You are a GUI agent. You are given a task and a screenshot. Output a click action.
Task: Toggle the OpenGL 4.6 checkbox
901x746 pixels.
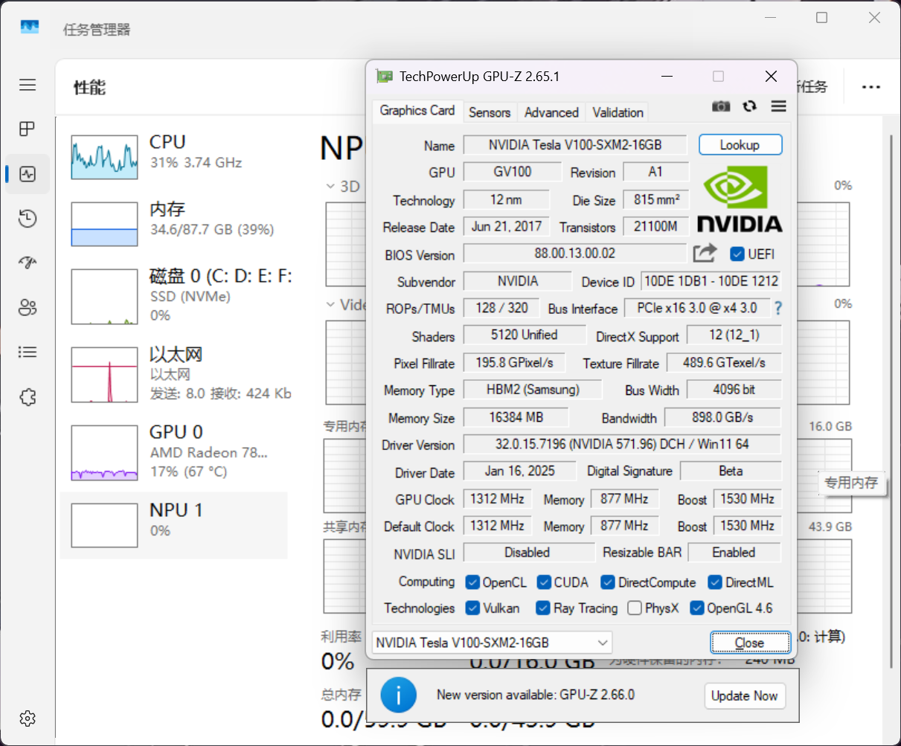click(x=697, y=608)
